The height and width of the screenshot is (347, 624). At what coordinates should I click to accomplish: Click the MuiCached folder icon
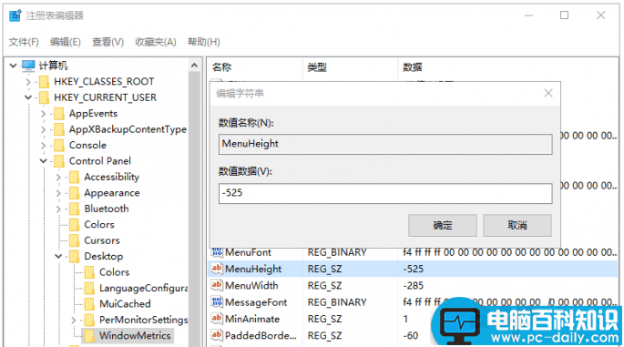point(89,304)
